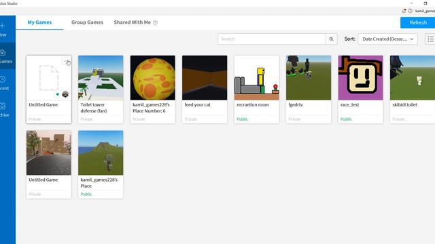Open the fgedrtv game thumbnail
Image resolution: width=435 pixels, height=244 pixels.
coord(309,78)
